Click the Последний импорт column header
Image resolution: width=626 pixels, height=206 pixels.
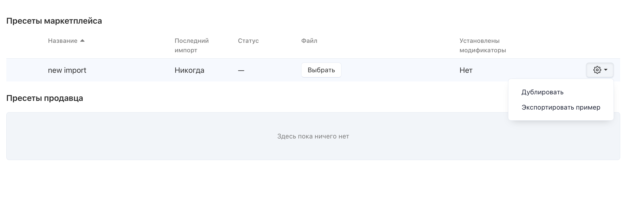point(191,45)
